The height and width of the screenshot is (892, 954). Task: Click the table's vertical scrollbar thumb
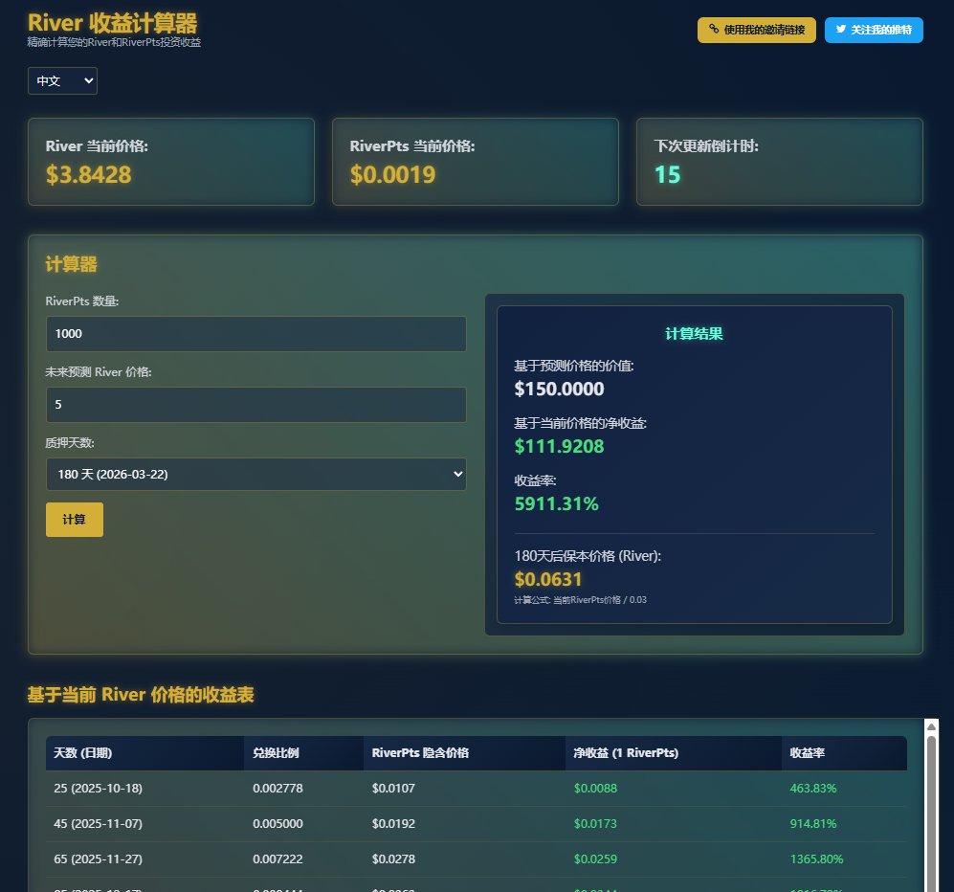[932, 814]
